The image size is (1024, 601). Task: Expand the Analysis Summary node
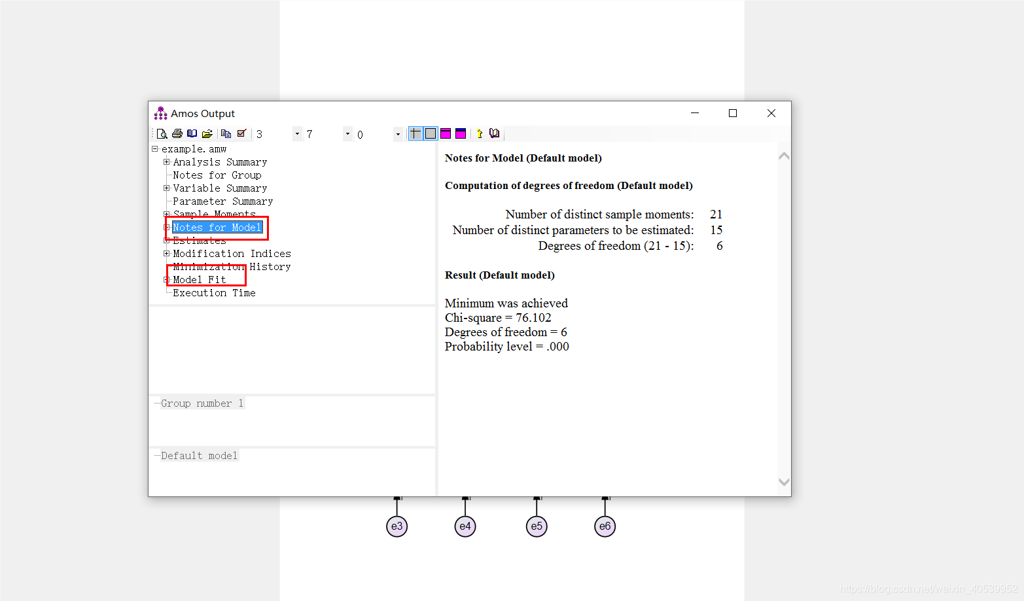(x=166, y=162)
